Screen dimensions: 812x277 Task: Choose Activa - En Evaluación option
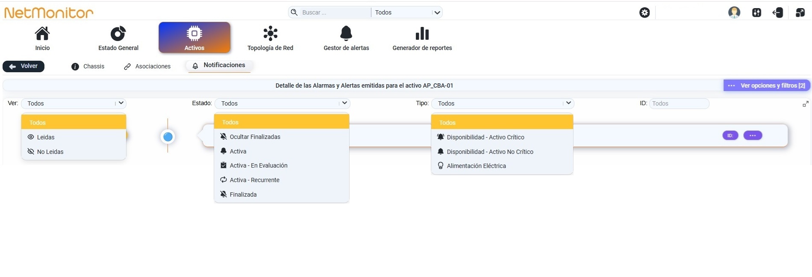click(282, 165)
